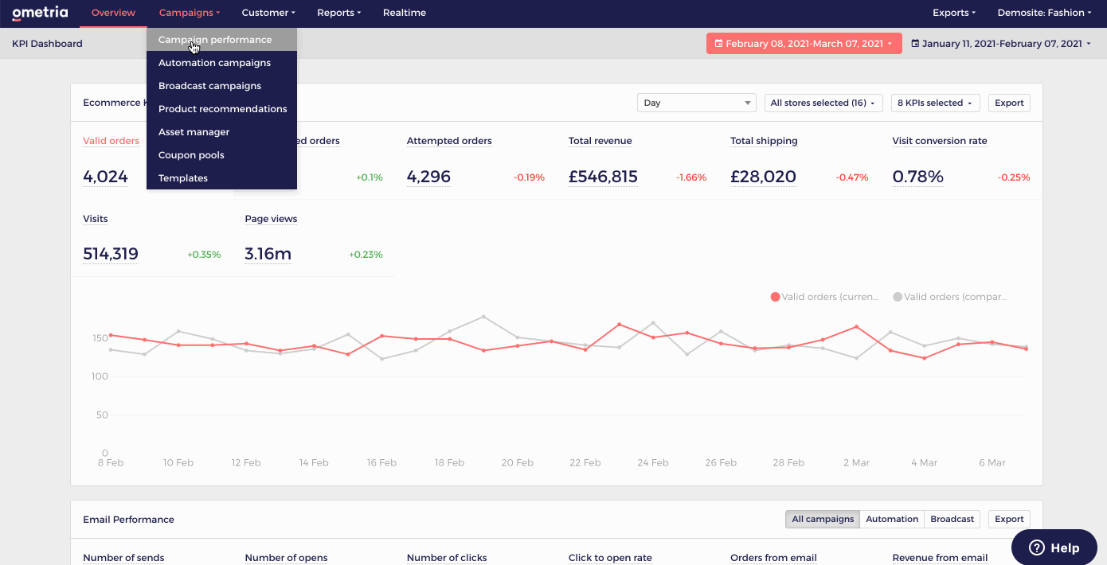The width and height of the screenshot is (1107, 565).
Task: Click calendar icon on January comparison range
Action: (x=915, y=44)
